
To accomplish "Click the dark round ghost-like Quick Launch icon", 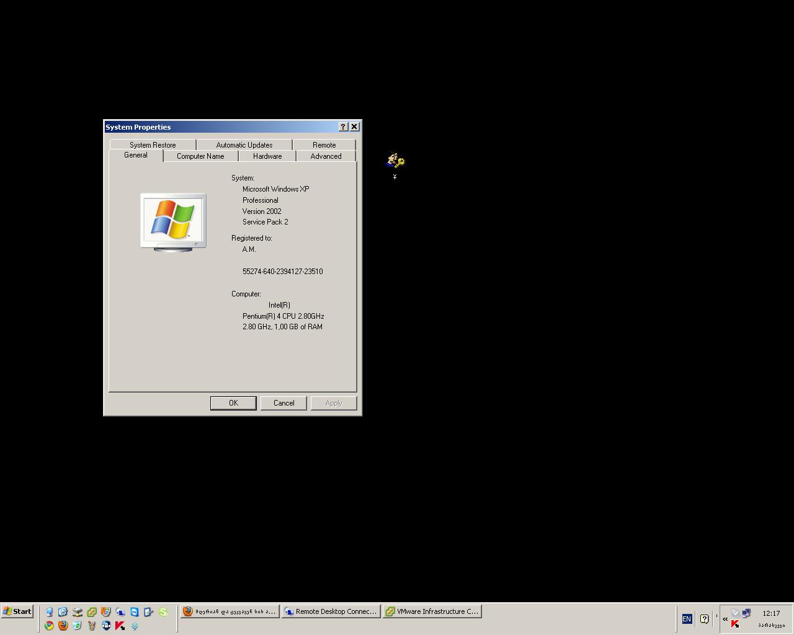I will pos(106,626).
